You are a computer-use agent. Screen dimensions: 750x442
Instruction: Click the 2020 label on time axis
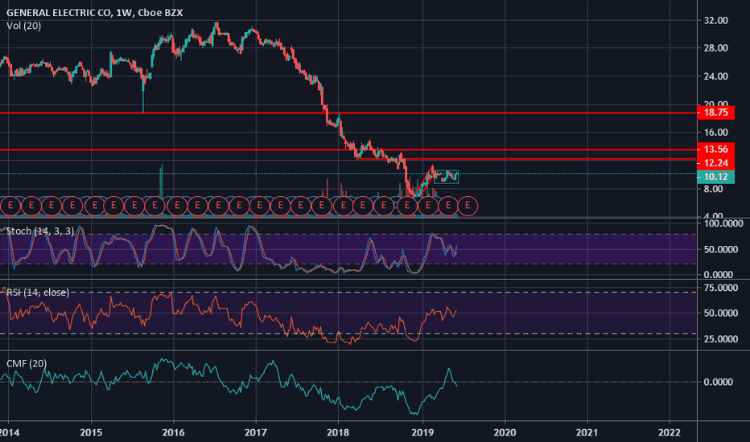pyautogui.click(x=505, y=432)
